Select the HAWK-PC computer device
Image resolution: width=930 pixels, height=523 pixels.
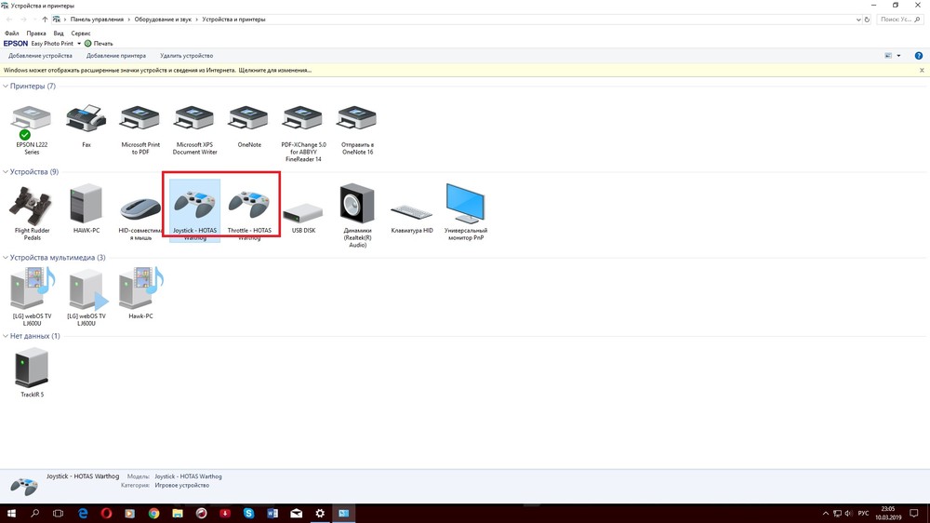86,208
